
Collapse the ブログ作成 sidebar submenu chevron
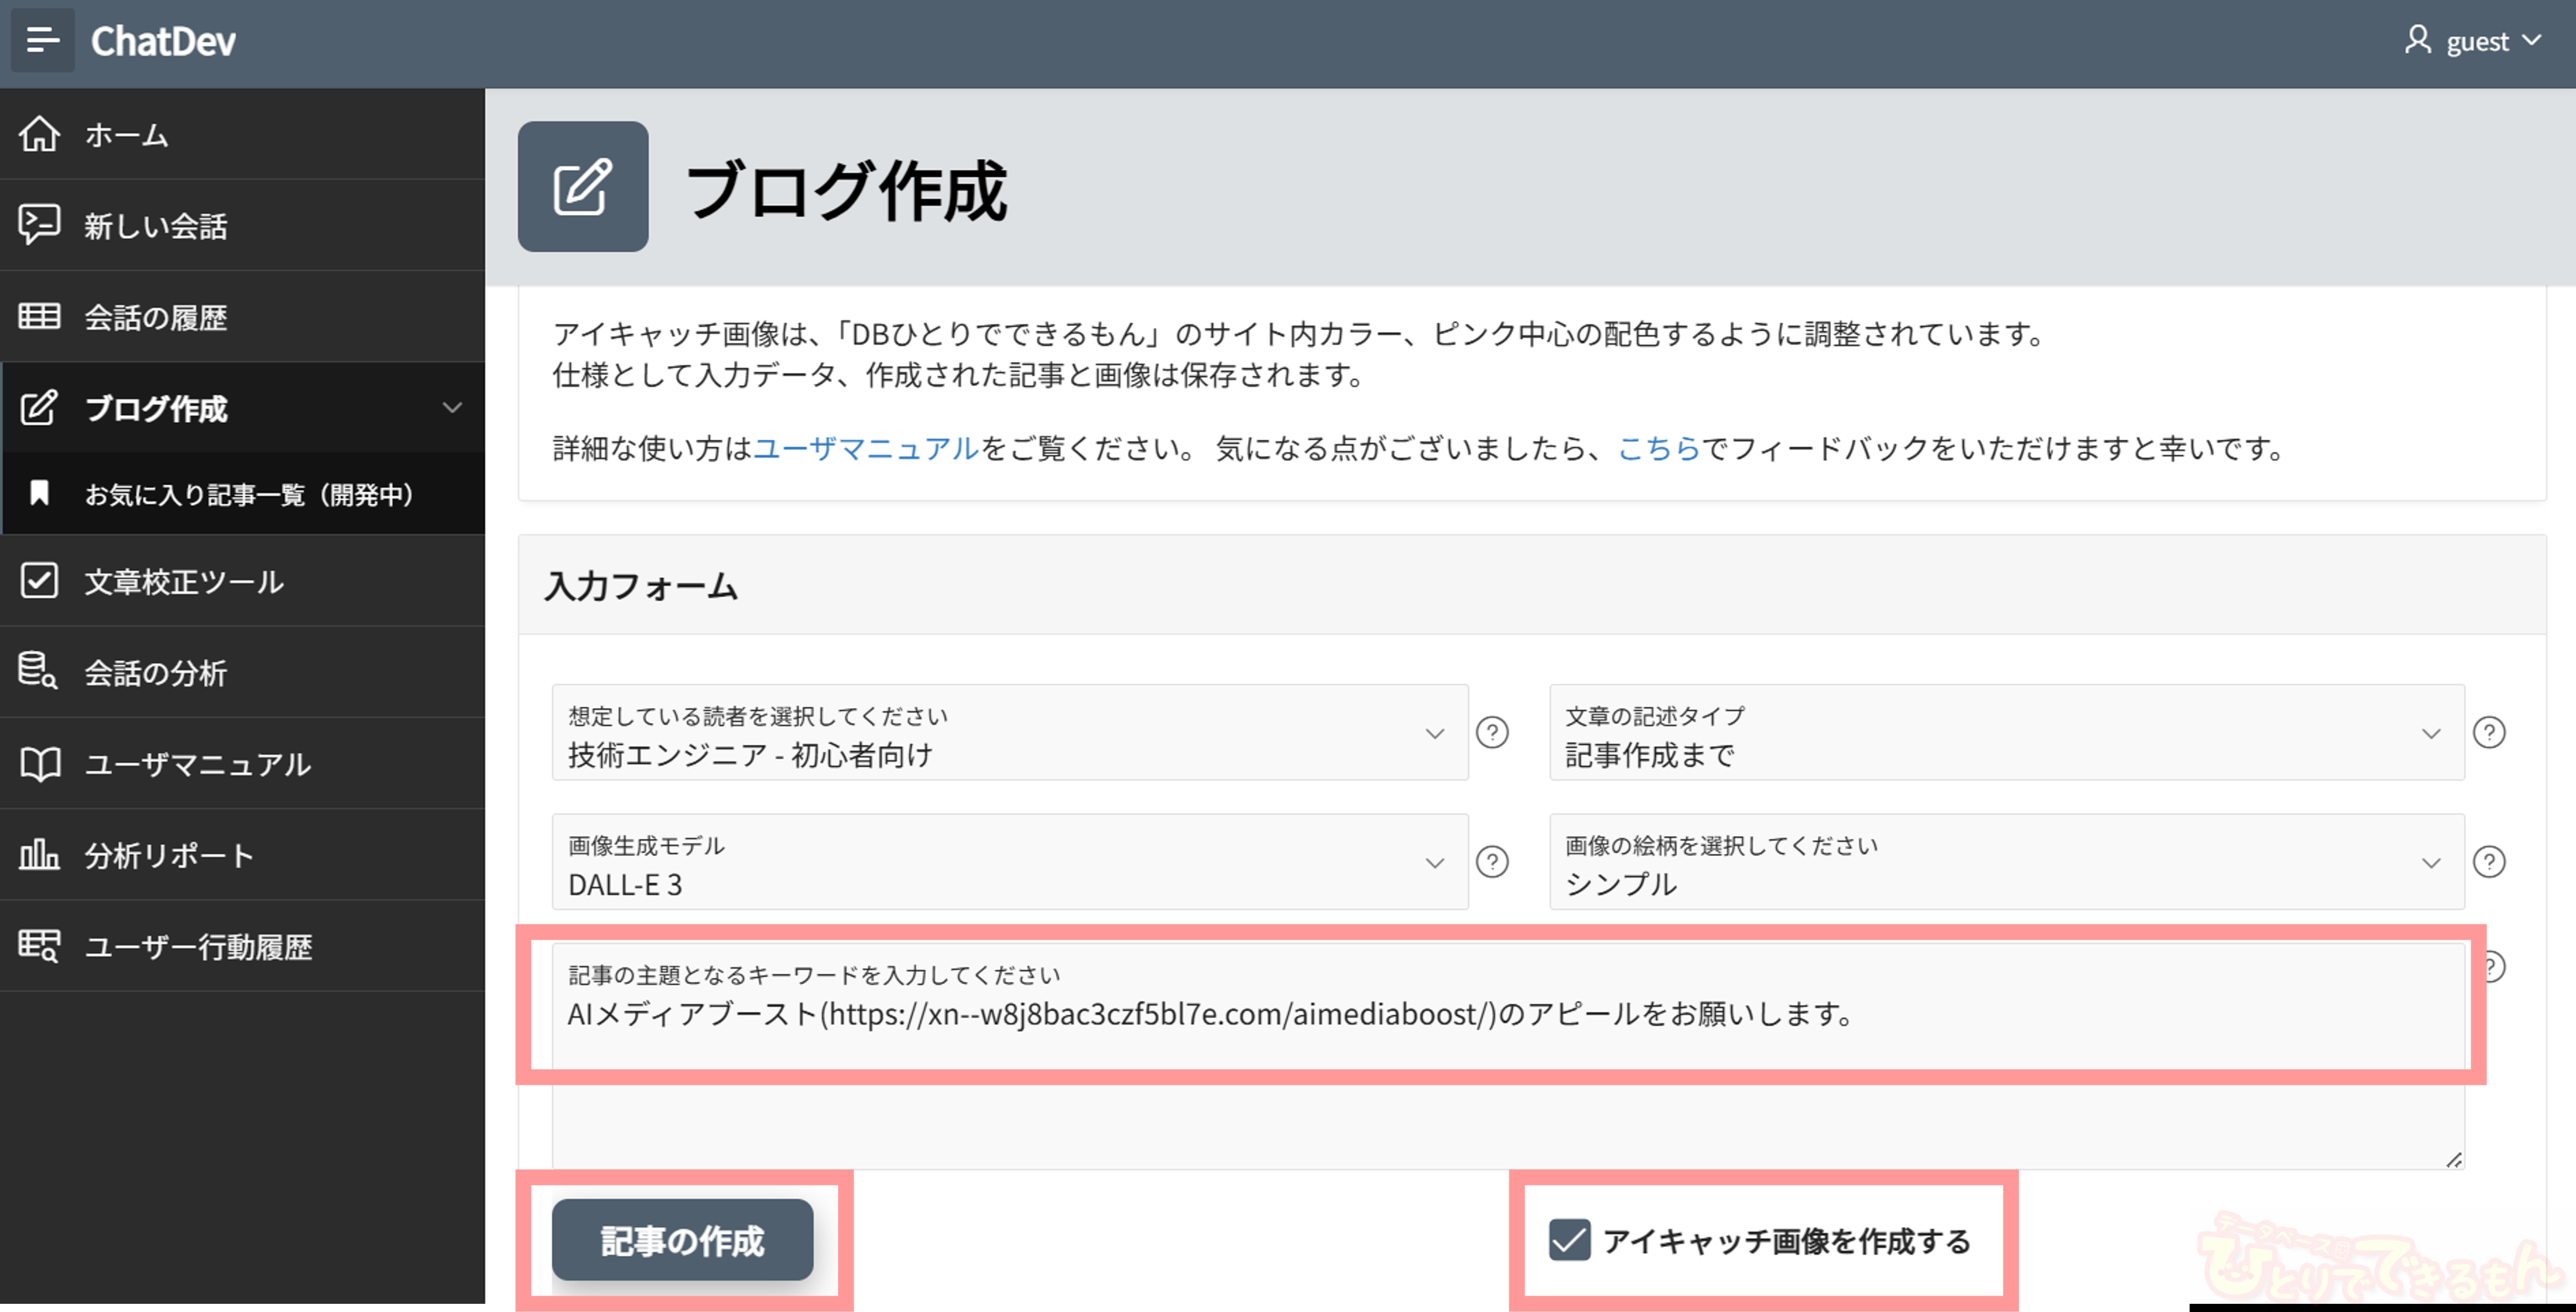pyautogui.click(x=452, y=408)
